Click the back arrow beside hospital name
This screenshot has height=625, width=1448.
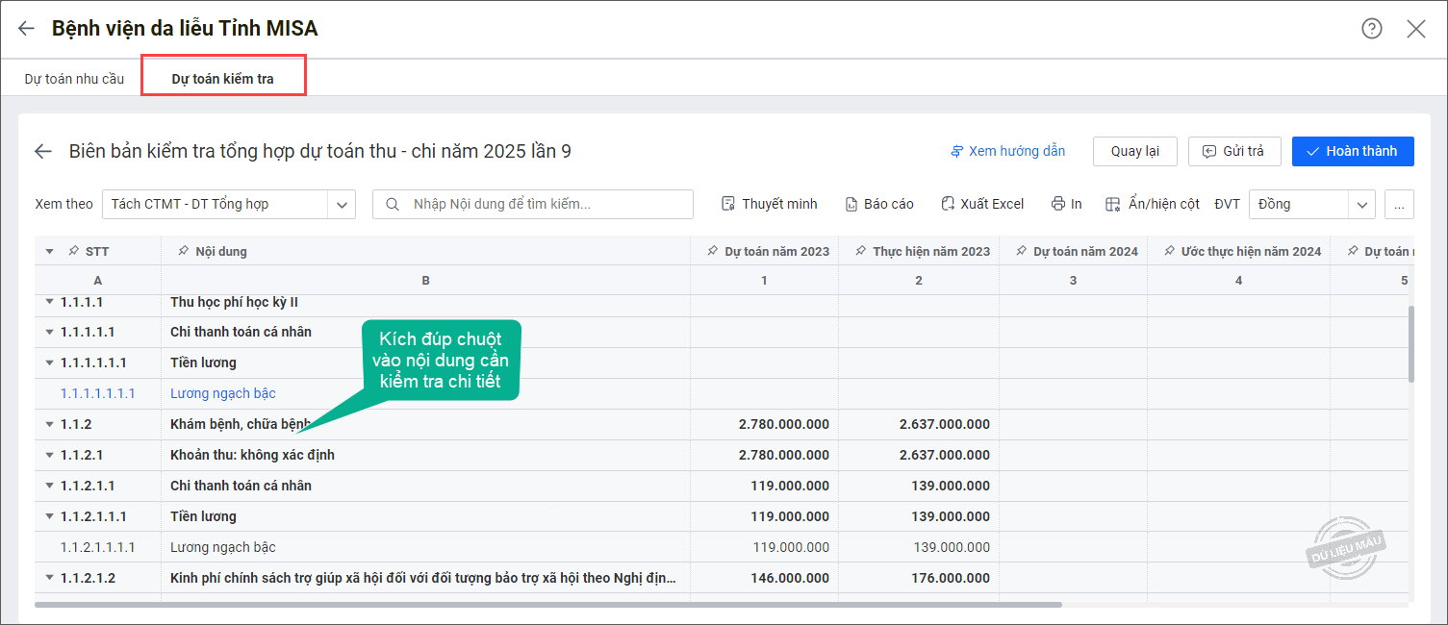click(x=26, y=29)
